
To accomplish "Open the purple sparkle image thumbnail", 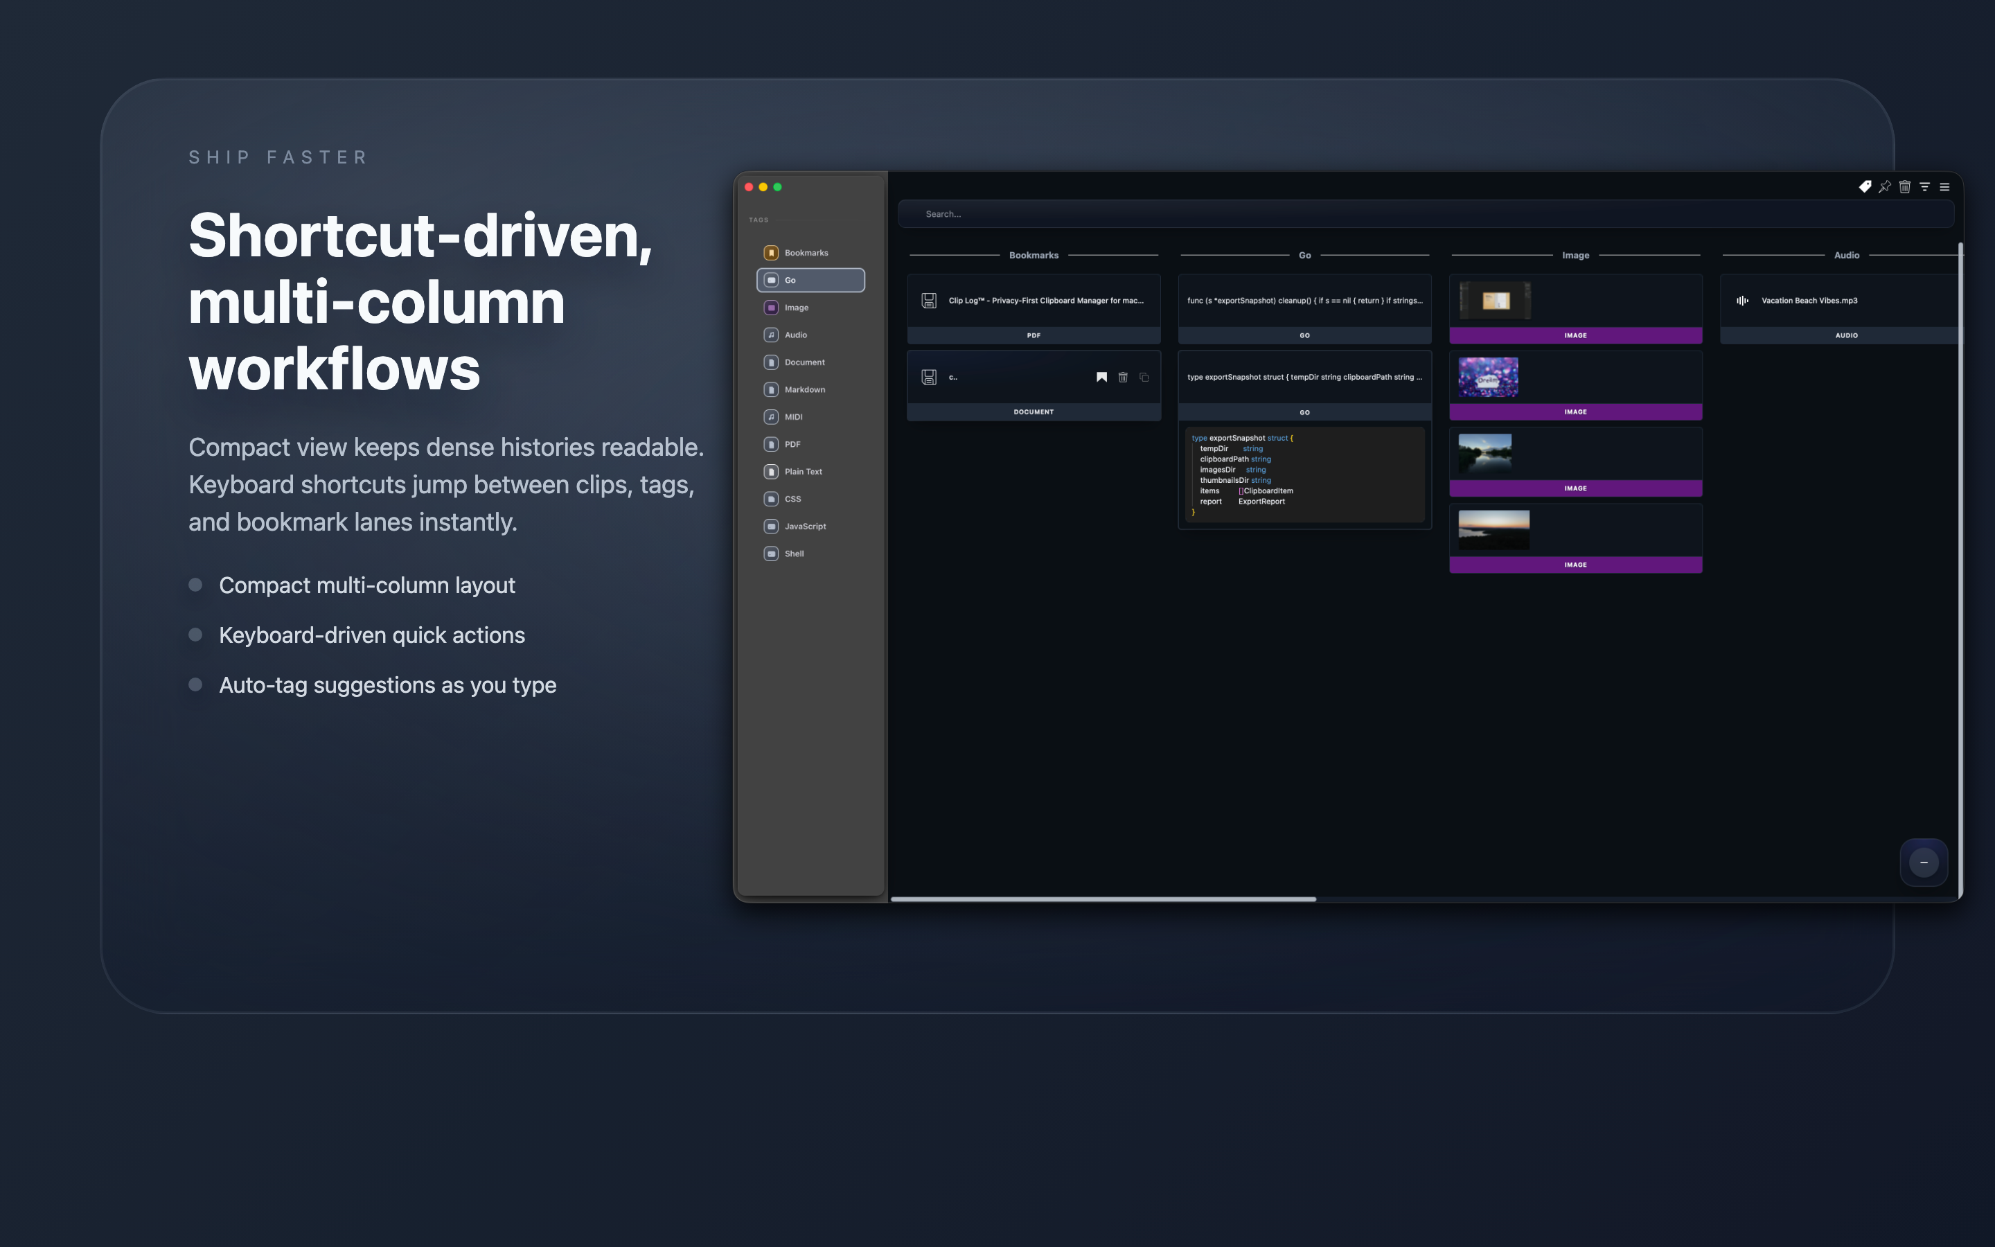I will click(x=1488, y=377).
